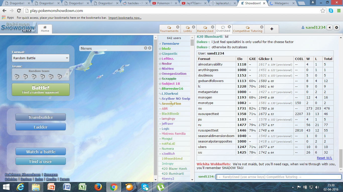Open settings via the gear icon
Viewport: 343px width, 192px height.
pos(336,27)
